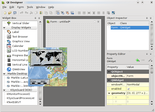Click the New form toolbar icon

coord(5,13)
